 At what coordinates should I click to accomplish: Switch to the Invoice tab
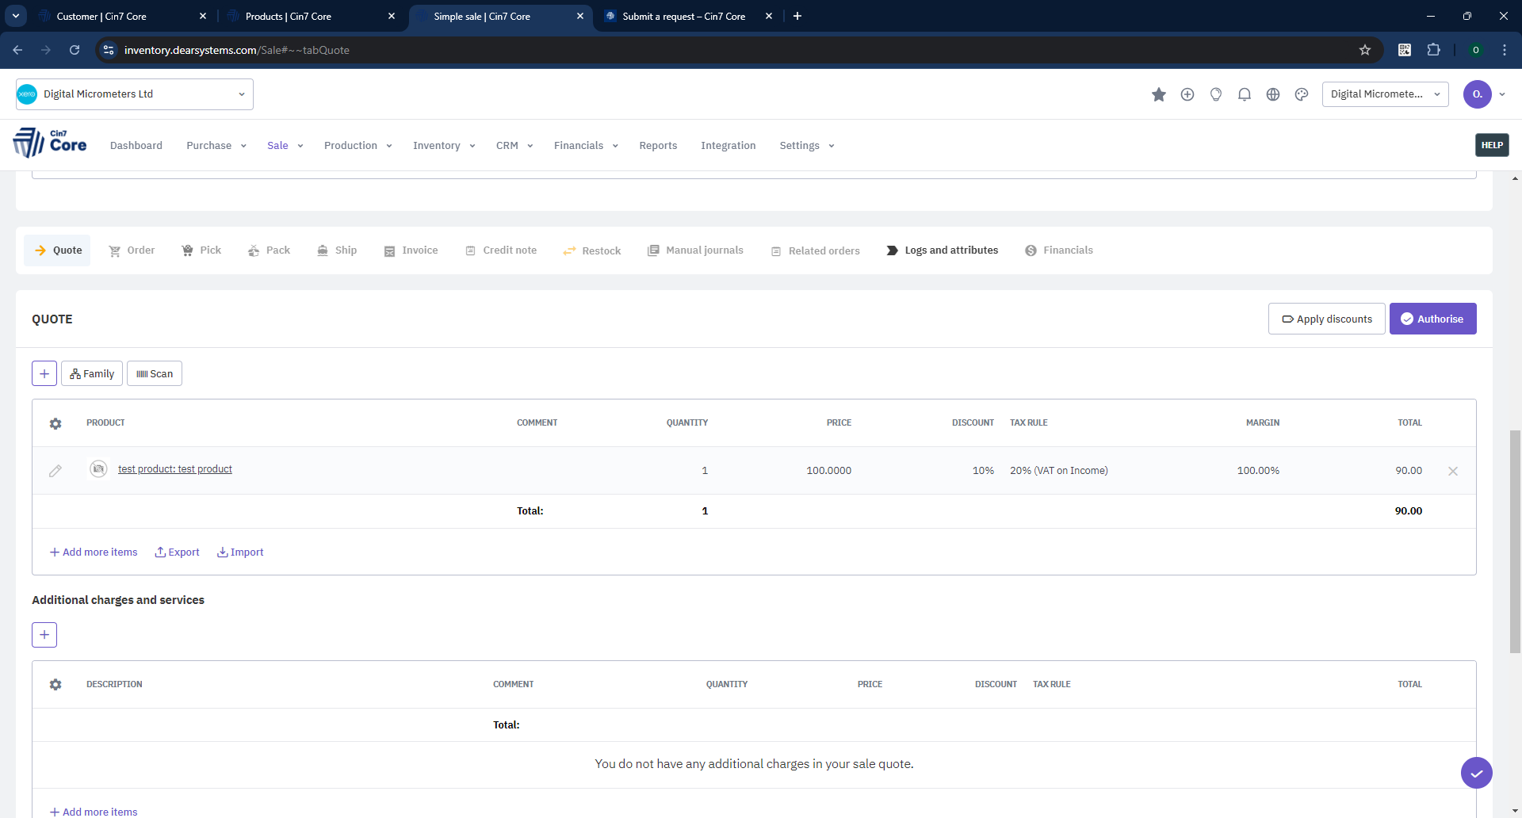(x=411, y=250)
